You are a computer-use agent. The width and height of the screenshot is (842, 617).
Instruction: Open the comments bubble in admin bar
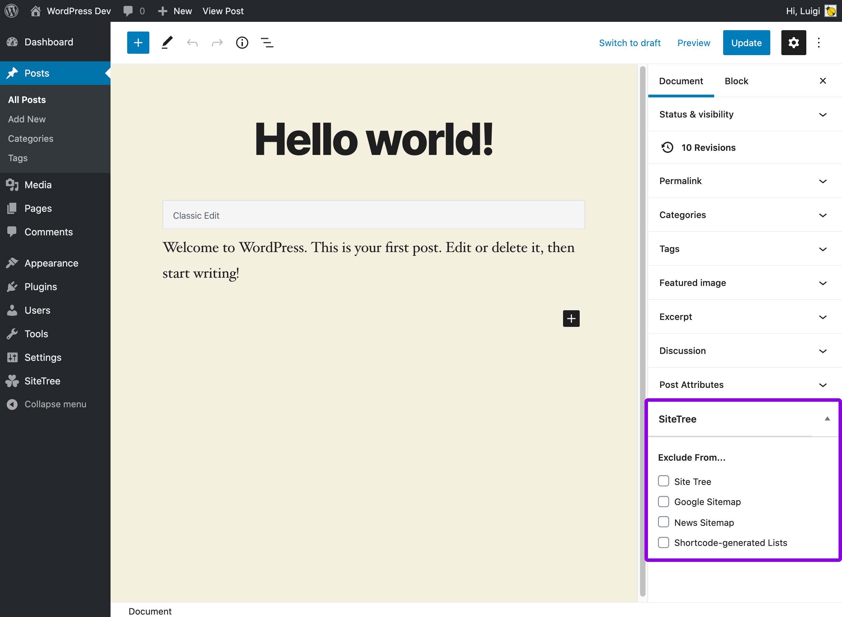pos(134,11)
